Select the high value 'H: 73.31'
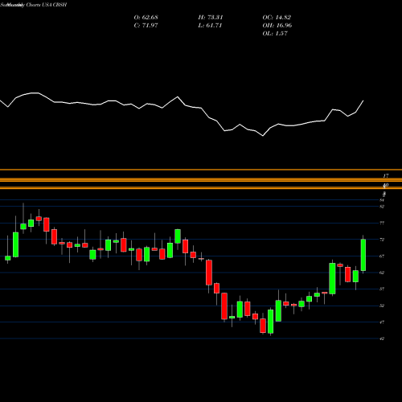The image size is (402, 402). (x=211, y=18)
